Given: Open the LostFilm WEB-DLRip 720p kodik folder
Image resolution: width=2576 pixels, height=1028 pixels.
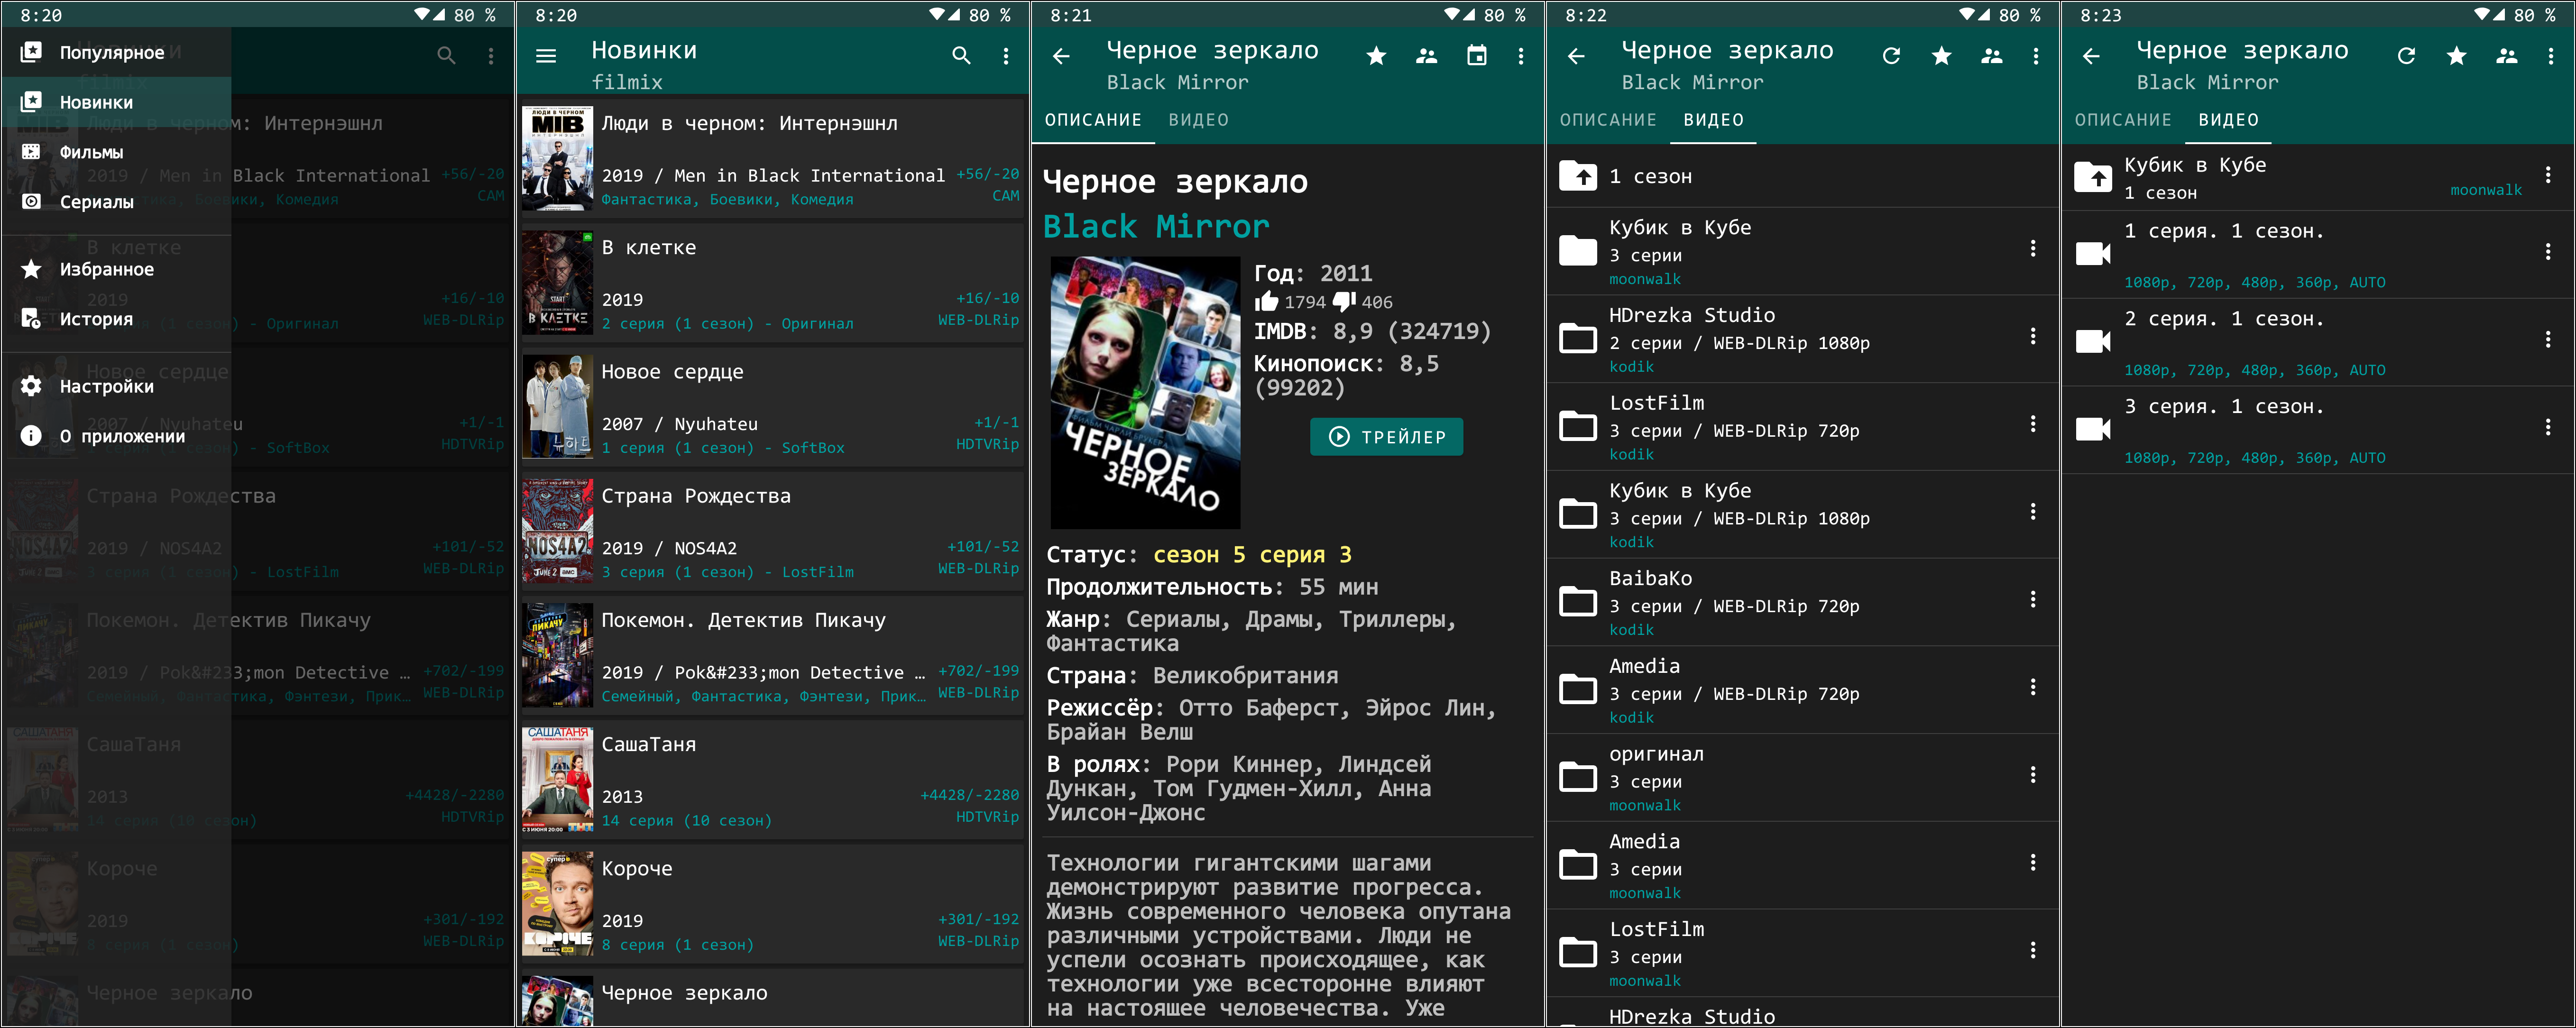Looking at the screenshot, I should tap(1803, 427).
